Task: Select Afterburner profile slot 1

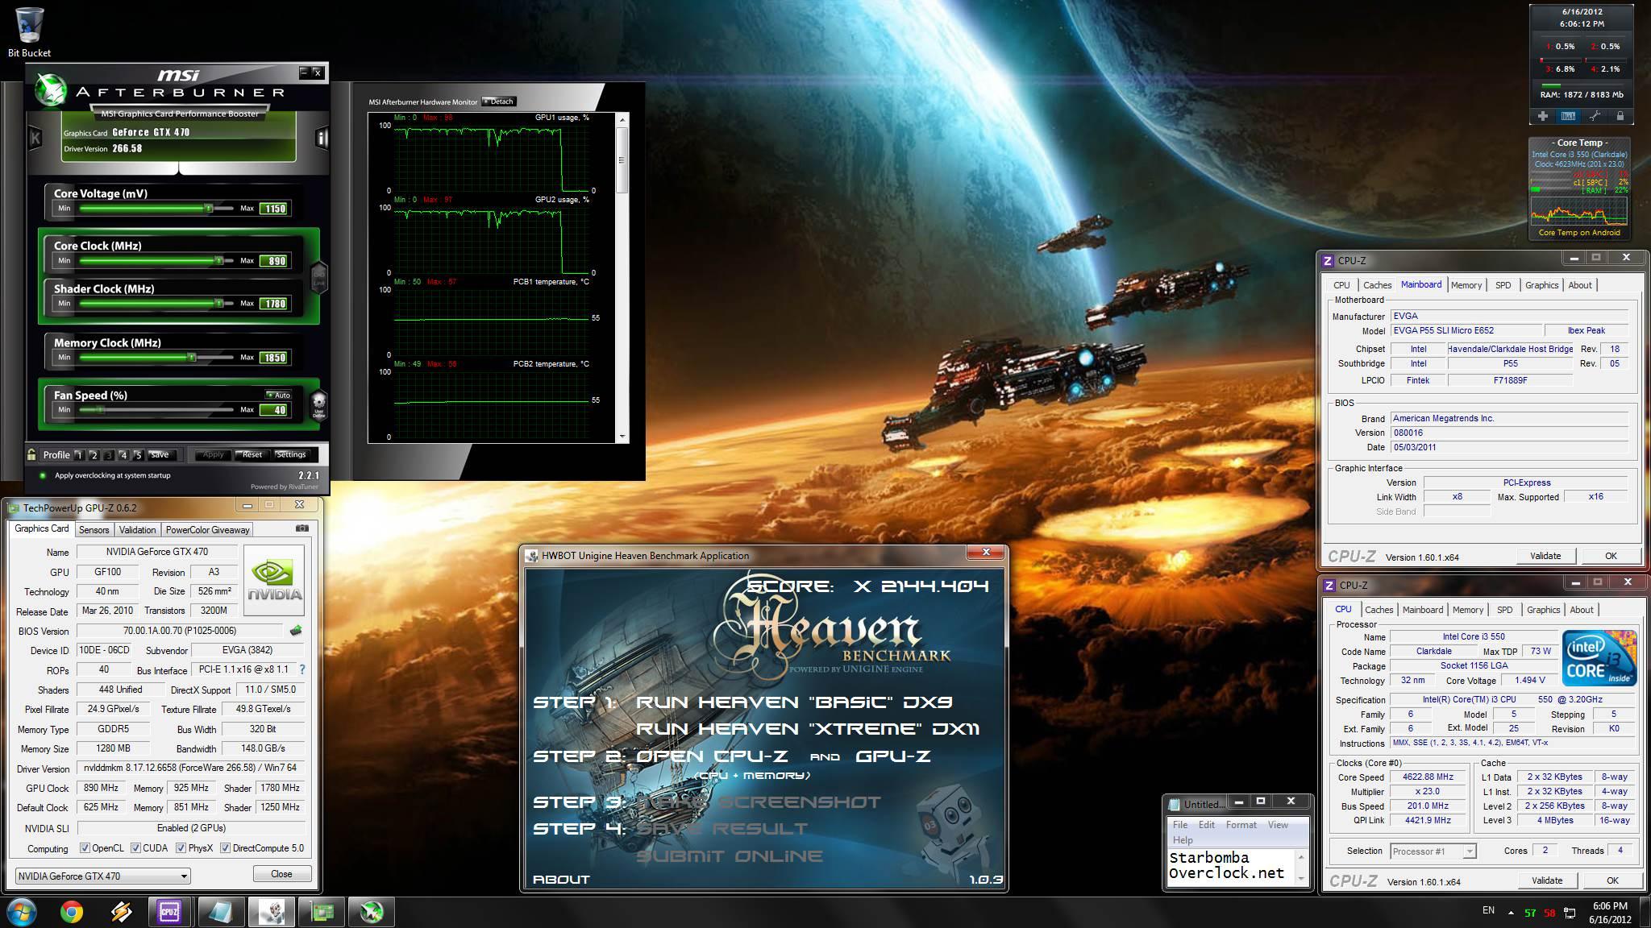Action: (79, 455)
